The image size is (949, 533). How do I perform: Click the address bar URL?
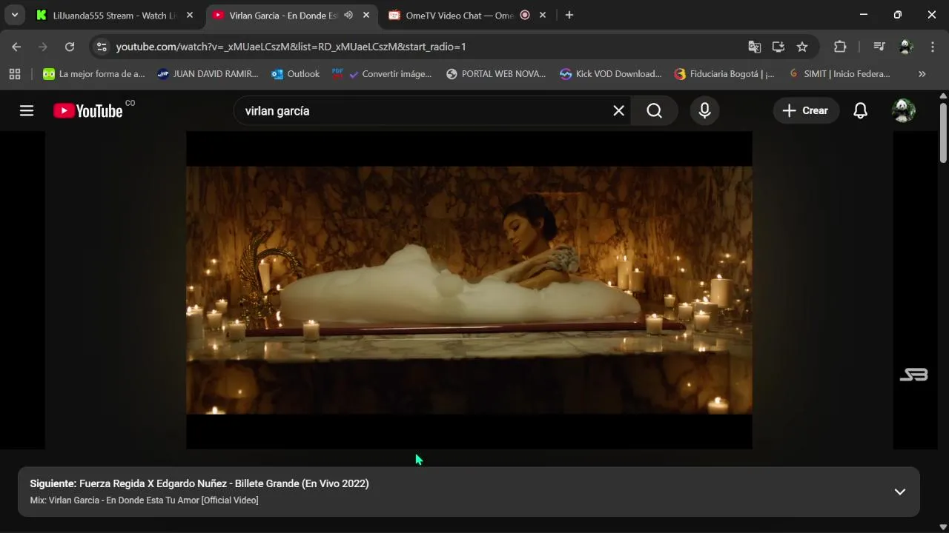coord(291,47)
